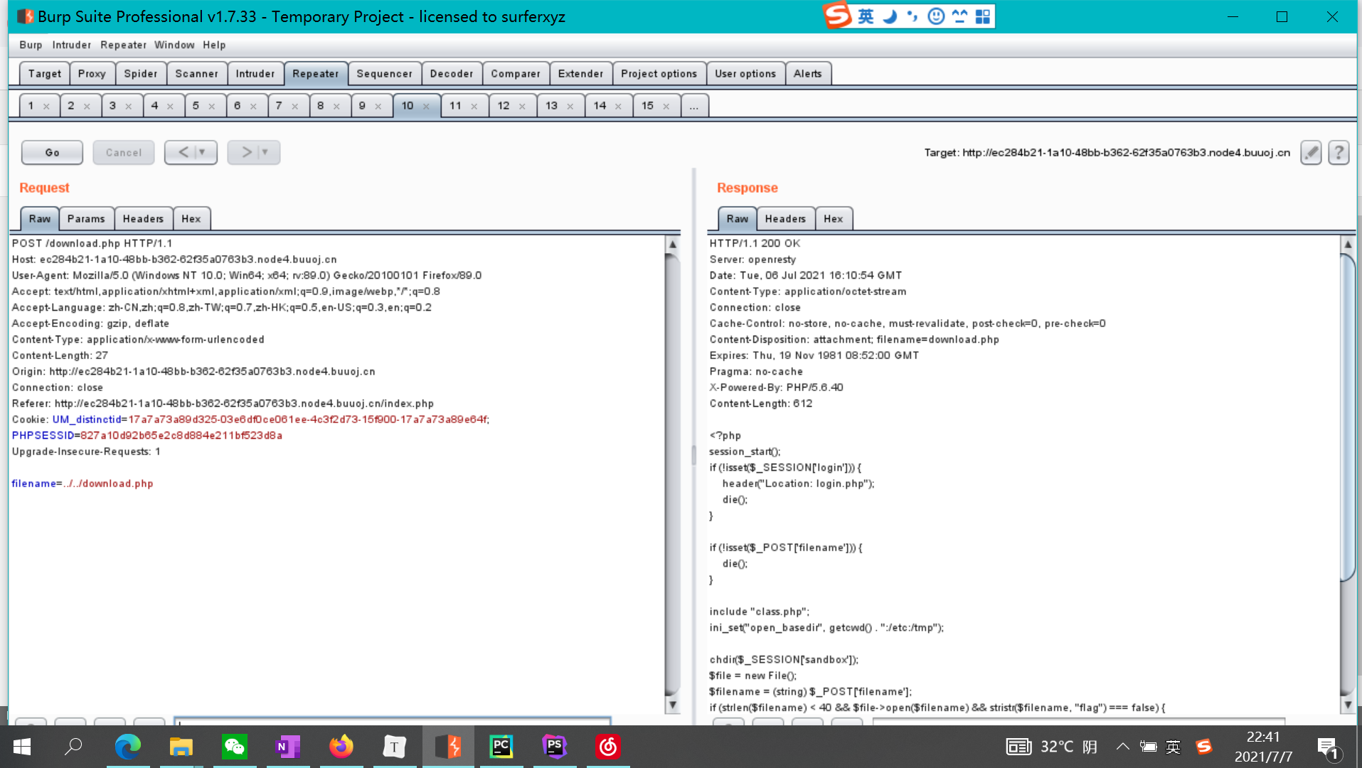
Task: Select Response Headers tab
Action: (785, 219)
